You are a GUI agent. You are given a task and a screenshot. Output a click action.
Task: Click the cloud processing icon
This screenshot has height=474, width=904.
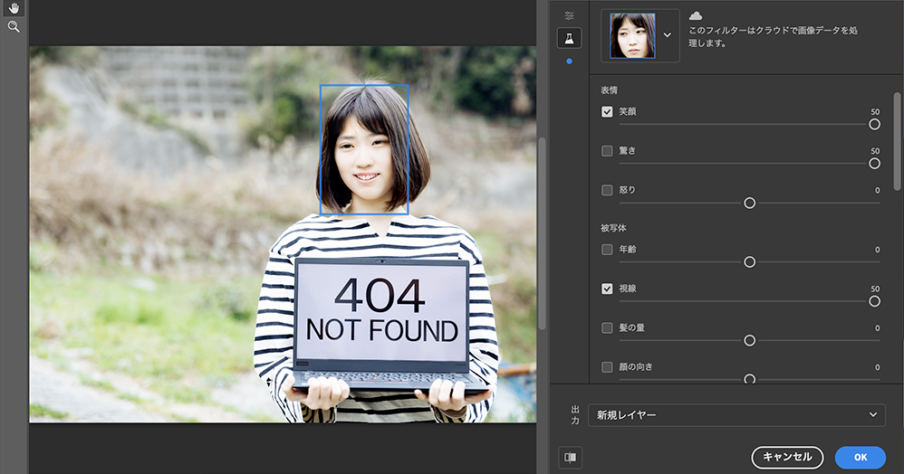pos(696,16)
